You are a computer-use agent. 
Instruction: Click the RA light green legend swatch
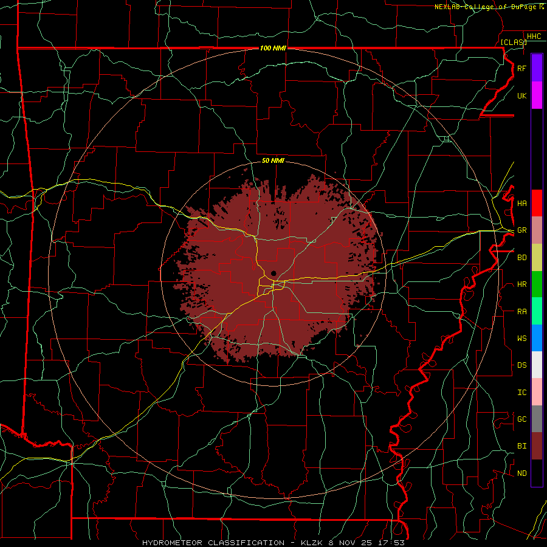pyautogui.click(x=537, y=311)
